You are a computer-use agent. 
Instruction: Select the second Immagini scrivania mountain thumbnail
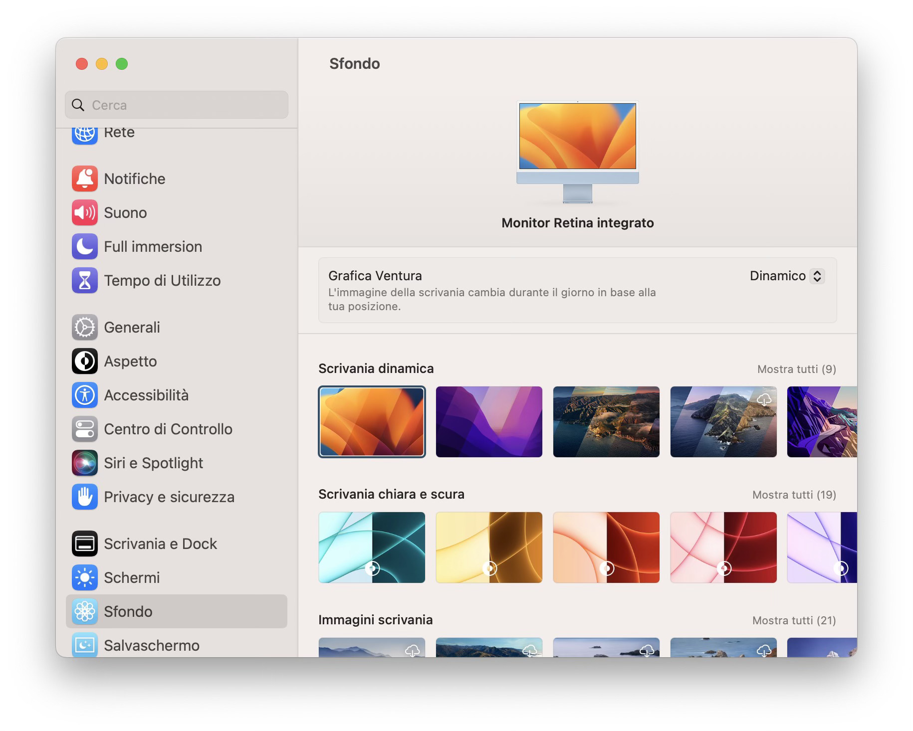(x=489, y=647)
